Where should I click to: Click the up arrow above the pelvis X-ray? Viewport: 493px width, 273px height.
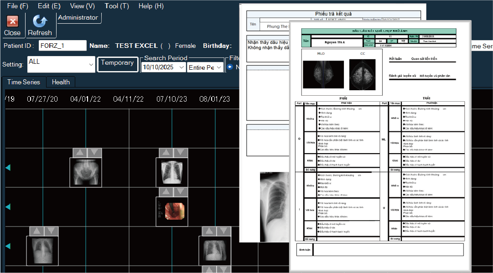[79, 153]
